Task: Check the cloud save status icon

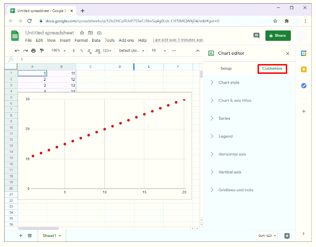Action: pos(99,32)
